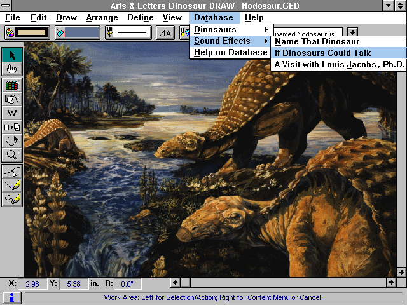This screenshot has width=407, height=305.
Task: Click the status bar hint text
Action: 214,297
